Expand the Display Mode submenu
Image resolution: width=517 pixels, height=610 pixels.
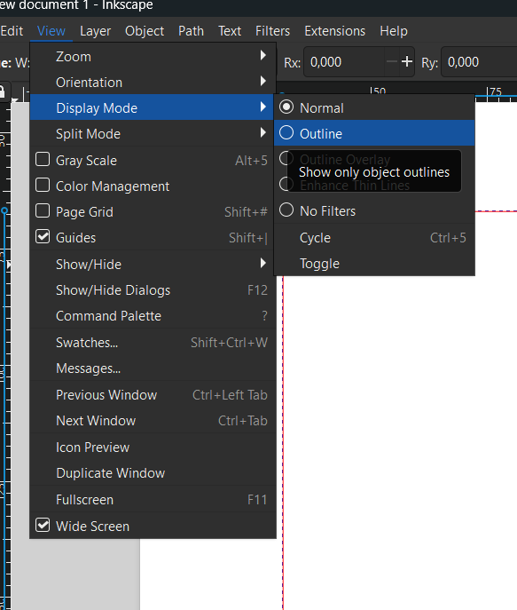153,107
